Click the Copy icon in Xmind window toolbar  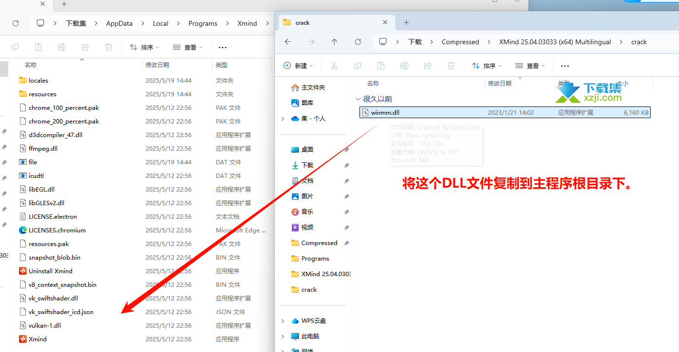pyautogui.click(x=15, y=47)
